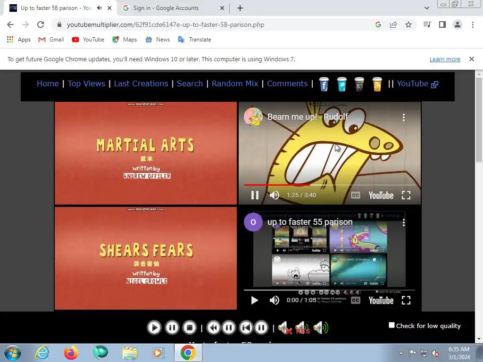Close the Sign in - Google Accounts tab
483x362 pixels.
point(222,8)
